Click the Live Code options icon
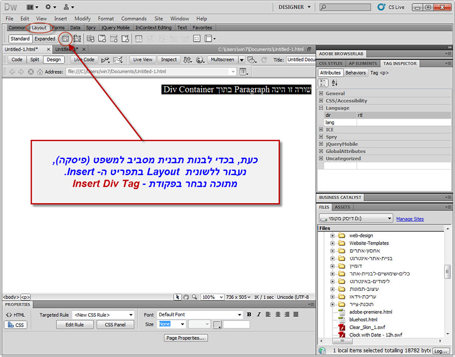Image resolution: width=455 pixels, height=357 pixels. pos(105,60)
